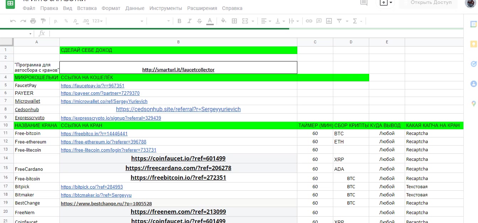Open Google Maps side panel

point(473,104)
